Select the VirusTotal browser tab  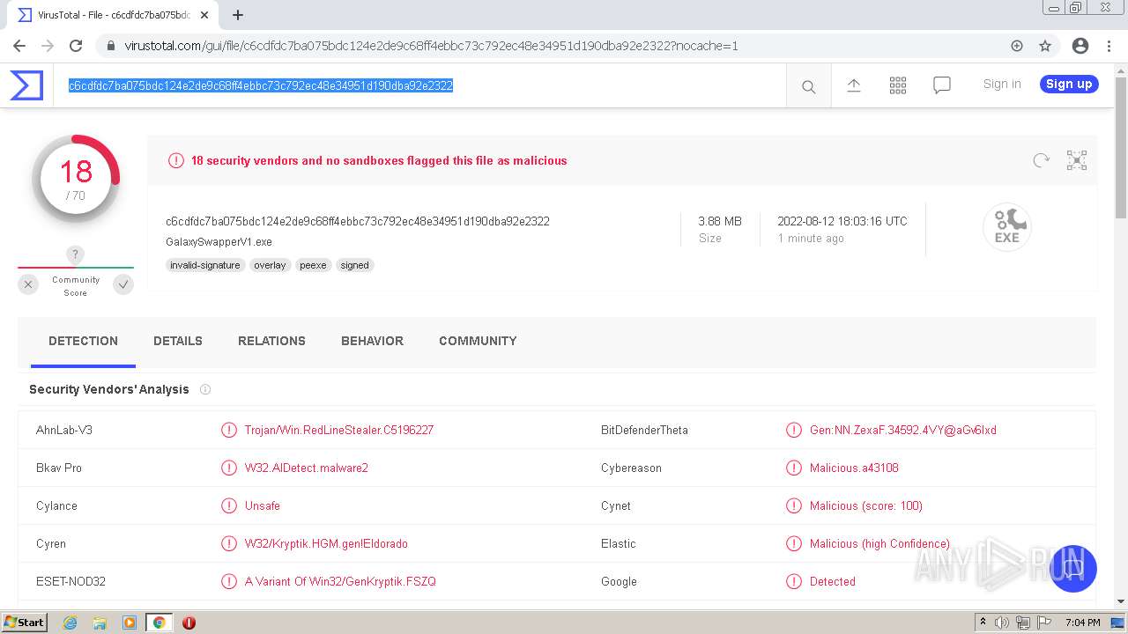[x=115, y=15]
